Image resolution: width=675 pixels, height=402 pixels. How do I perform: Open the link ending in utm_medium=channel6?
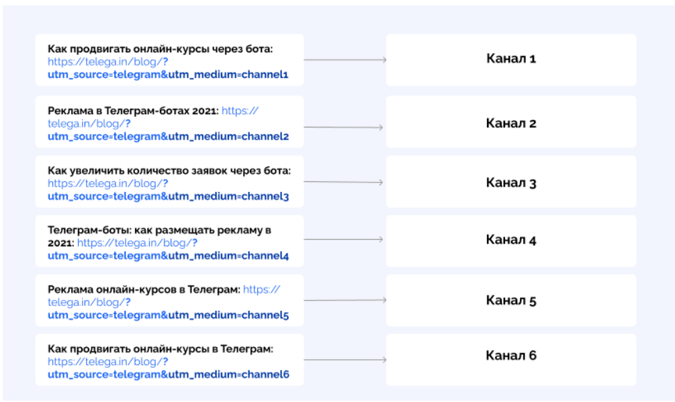click(167, 374)
